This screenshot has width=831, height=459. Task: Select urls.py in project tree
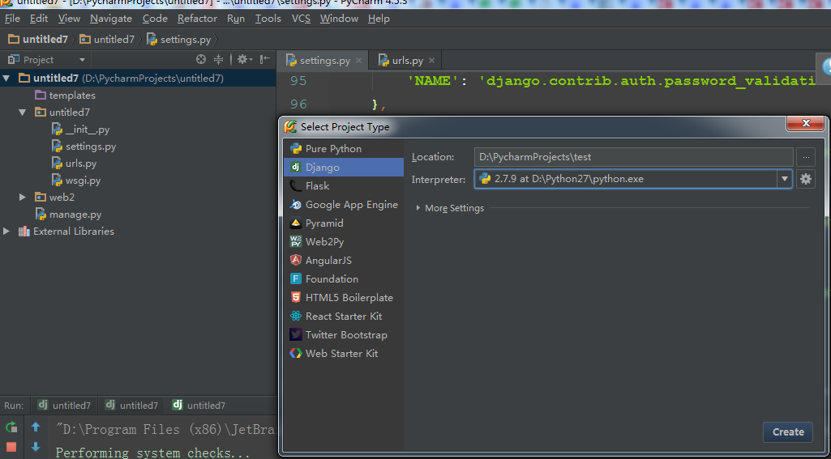(x=75, y=163)
